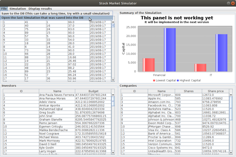The height and width of the screenshot is (157, 236).
Task: Click the blue Highest Capital legend swatch
Action: (178, 81)
